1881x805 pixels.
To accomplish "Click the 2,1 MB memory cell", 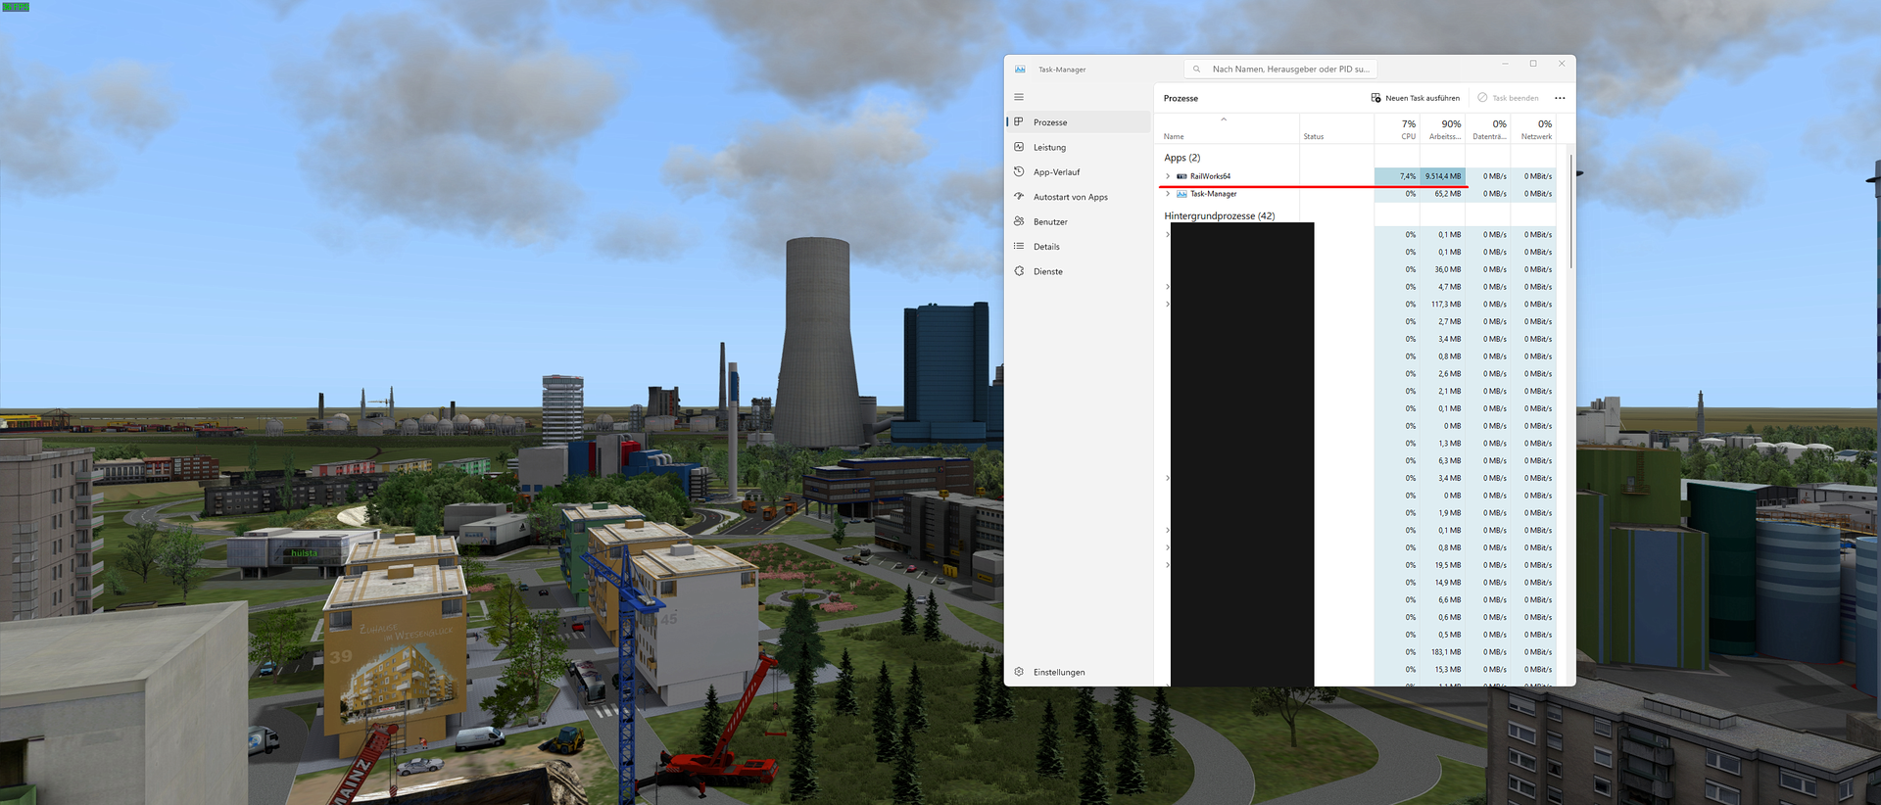I will point(1443,392).
